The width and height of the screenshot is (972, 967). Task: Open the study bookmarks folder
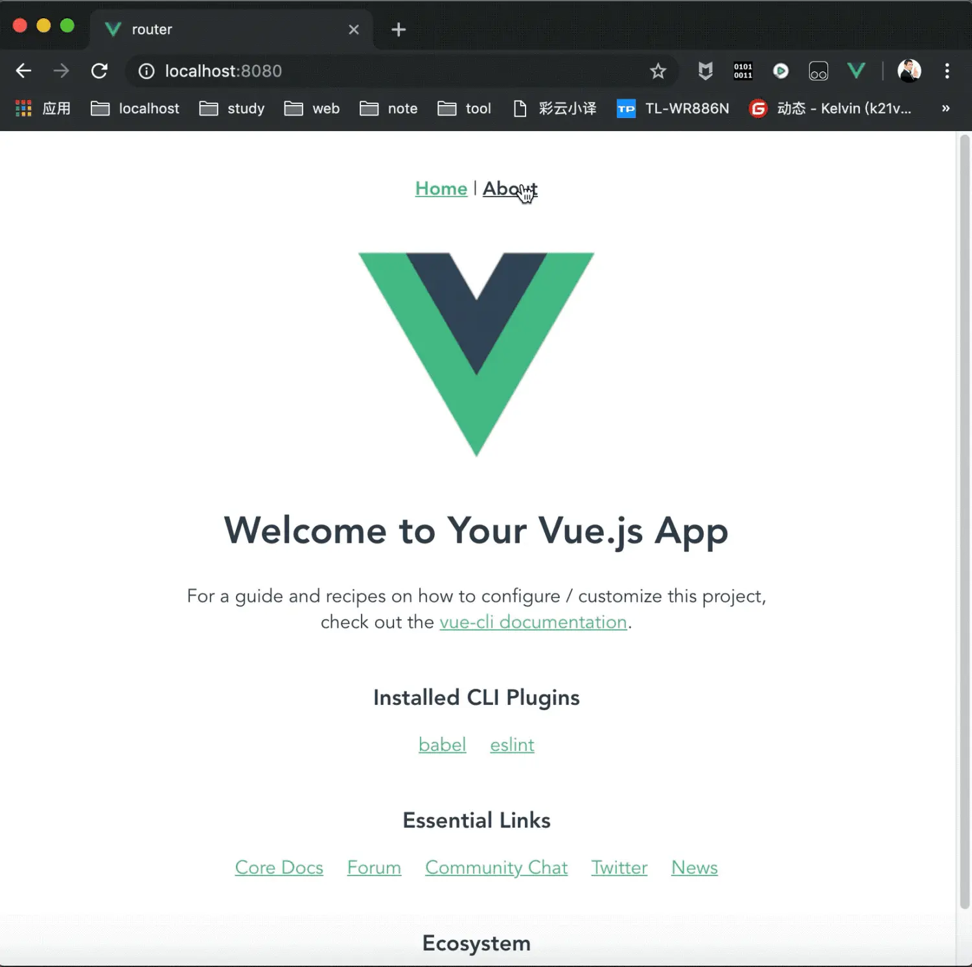[x=232, y=108]
